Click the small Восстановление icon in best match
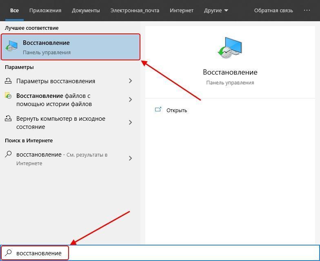320x261 pixels. (11, 46)
